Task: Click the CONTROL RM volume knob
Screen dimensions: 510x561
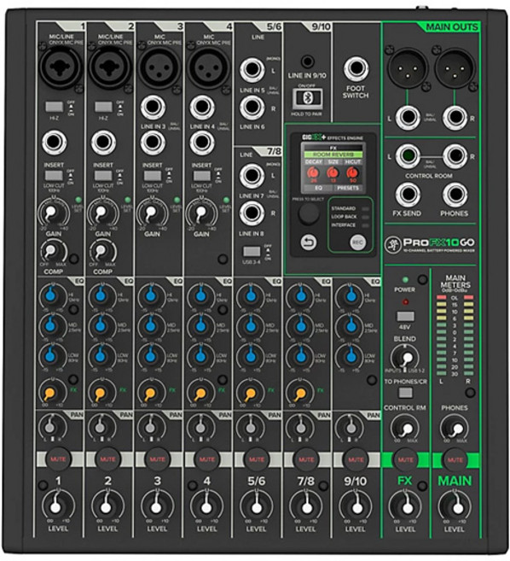Action: tap(405, 429)
